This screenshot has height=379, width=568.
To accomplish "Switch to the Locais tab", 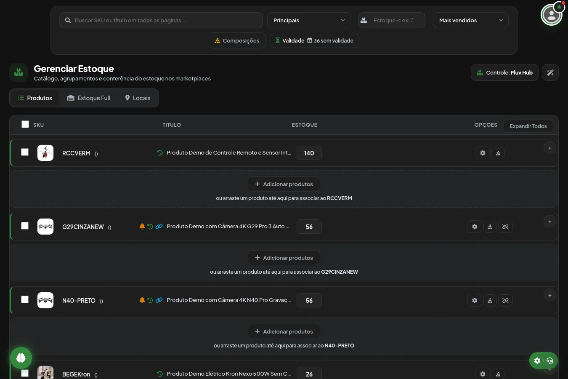I will [138, 98].
